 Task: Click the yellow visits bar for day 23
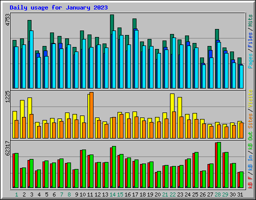click(x=179, y=107)
